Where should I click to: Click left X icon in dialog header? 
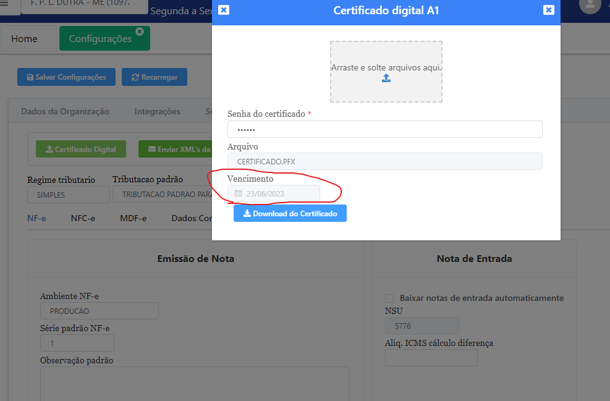(224, 10)
